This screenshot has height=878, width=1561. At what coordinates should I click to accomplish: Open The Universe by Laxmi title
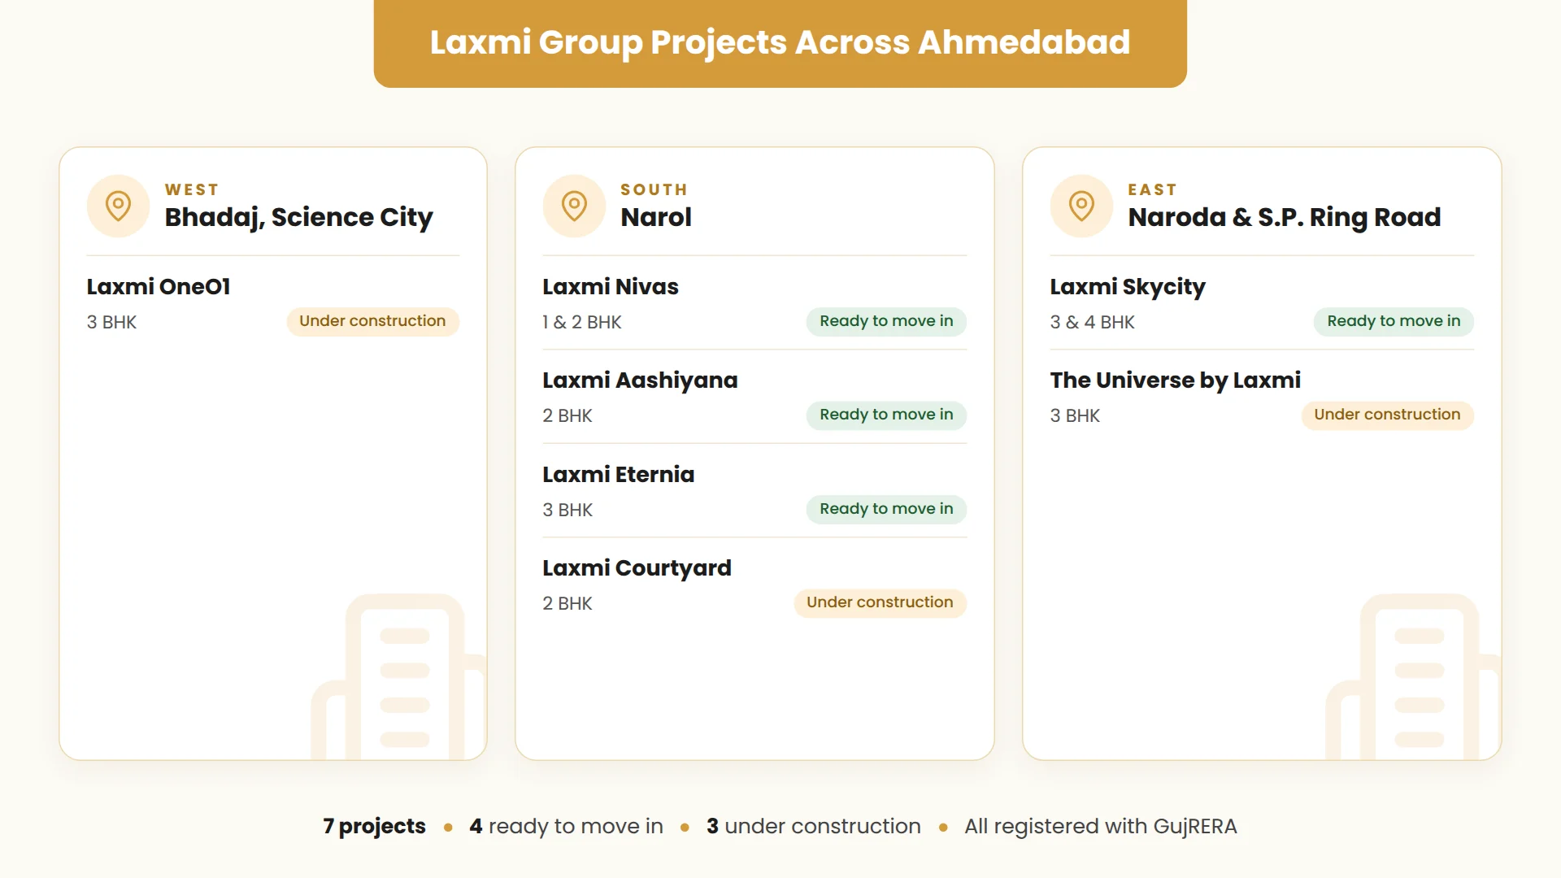1175,380
